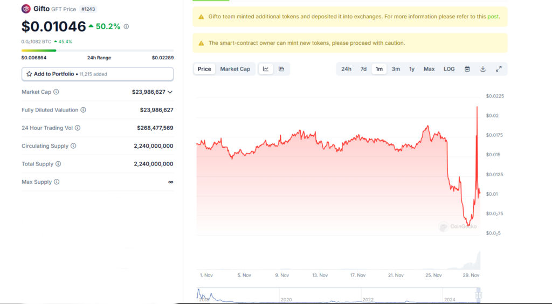Click the range selector handle on mini chart
This screenshot has height=304, width=552.
pyautogui.click(x=478, y=295)
